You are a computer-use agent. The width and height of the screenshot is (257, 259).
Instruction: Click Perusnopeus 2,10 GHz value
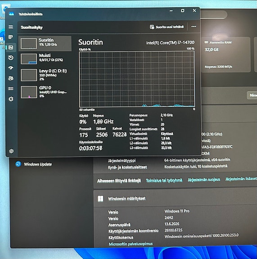(167, 115)
